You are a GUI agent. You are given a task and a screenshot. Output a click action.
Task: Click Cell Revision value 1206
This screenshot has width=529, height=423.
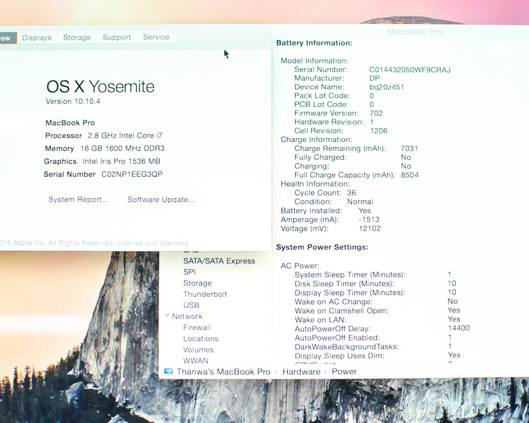click(x=379, y=131)
